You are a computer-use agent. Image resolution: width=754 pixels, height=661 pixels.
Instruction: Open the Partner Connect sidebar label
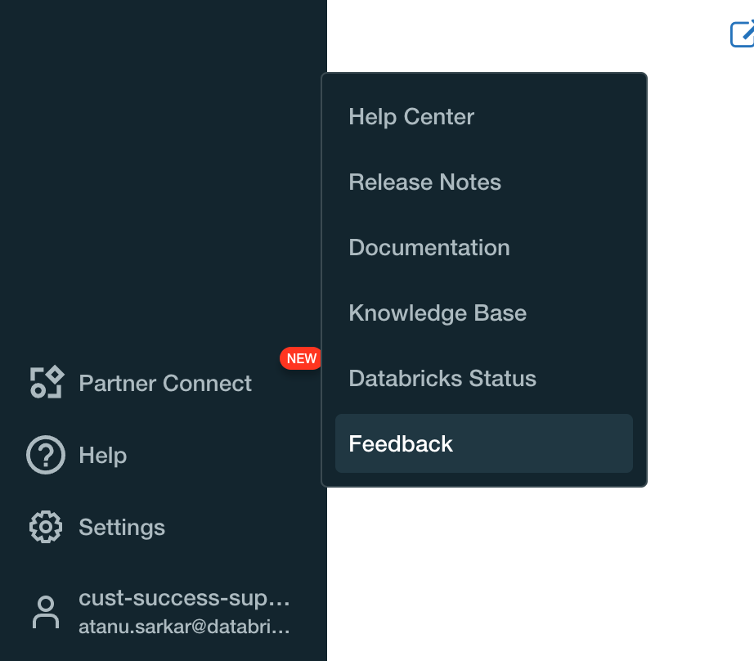[165, 383]
